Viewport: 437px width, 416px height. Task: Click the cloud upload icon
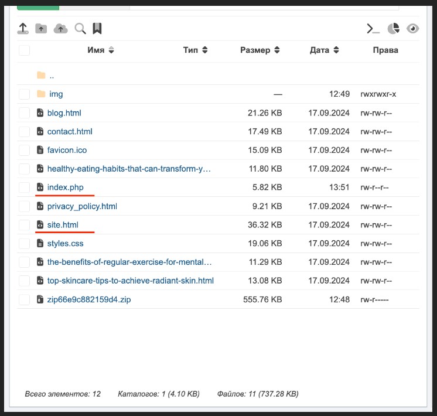coord(60,28)
